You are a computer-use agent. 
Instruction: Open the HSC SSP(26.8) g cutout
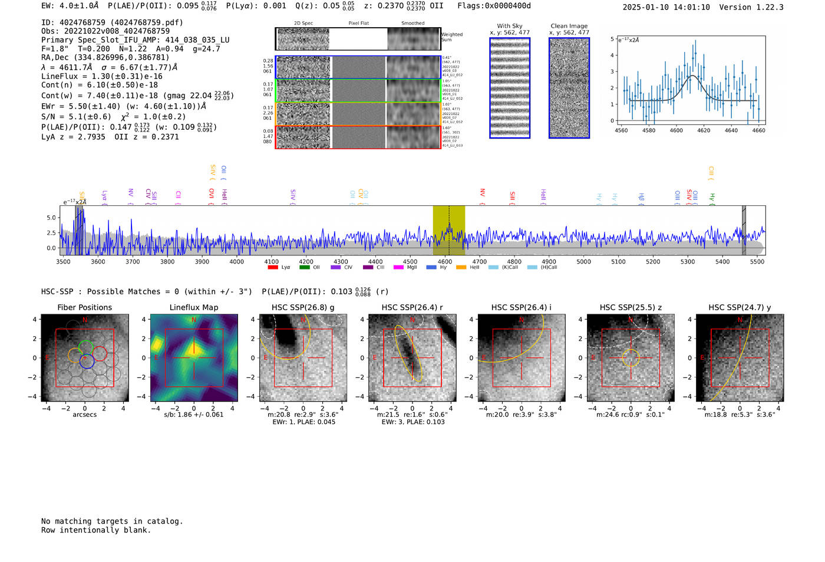click(303, 358)
